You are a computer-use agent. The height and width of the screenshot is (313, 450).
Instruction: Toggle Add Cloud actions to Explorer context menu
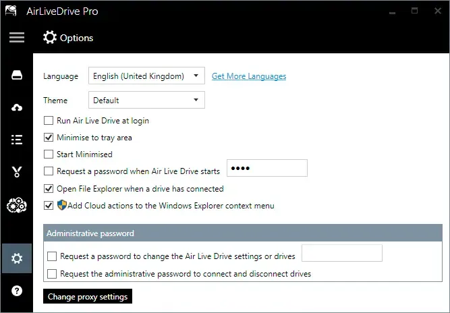tap(49, 206)
